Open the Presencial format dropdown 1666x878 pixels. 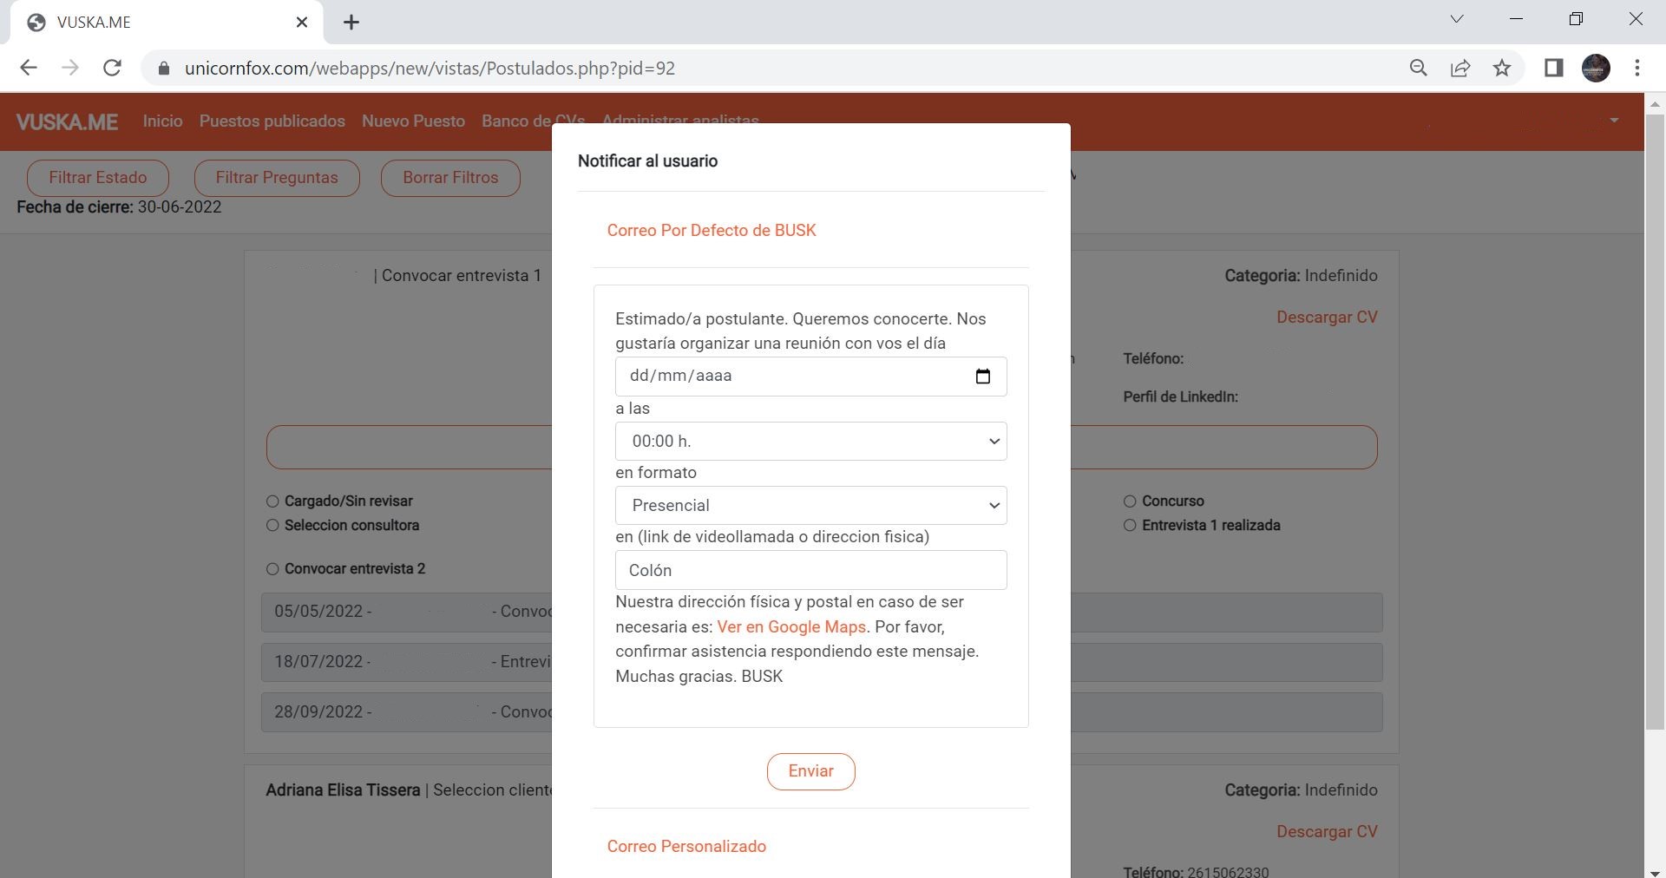pyautogui.click(x=810, y=506)
